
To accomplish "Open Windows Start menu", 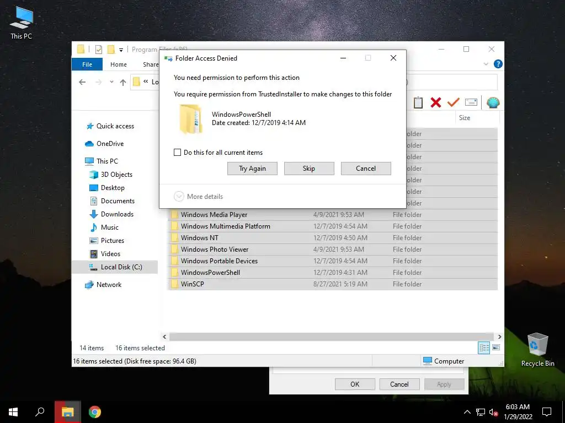I will [13, 412].
